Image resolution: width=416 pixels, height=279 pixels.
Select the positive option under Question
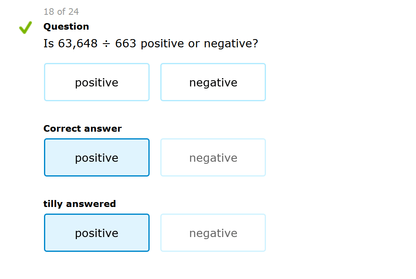click(x=97, y=82)
